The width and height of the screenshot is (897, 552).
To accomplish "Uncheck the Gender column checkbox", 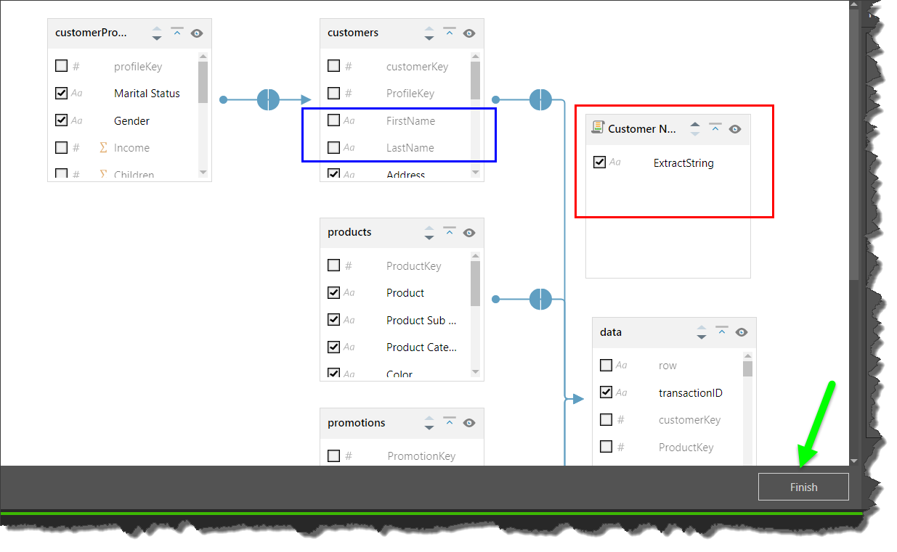I will coord(62,120).
